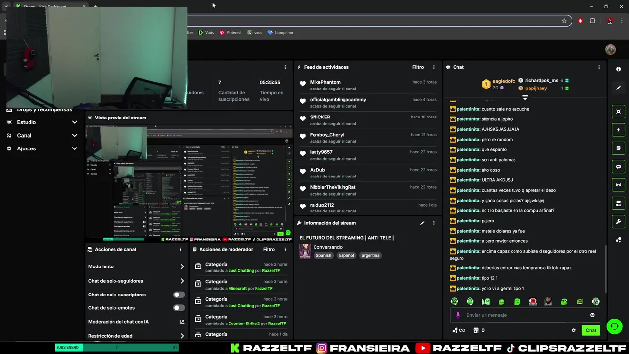The height and width of the screenshot is (354, 629).
Task: Open the browser extensions puzzle icon
Action: click(592, 21)
